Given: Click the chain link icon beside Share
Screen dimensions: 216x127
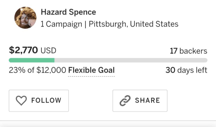Looking at the screenshot, I should coord(124,101).
